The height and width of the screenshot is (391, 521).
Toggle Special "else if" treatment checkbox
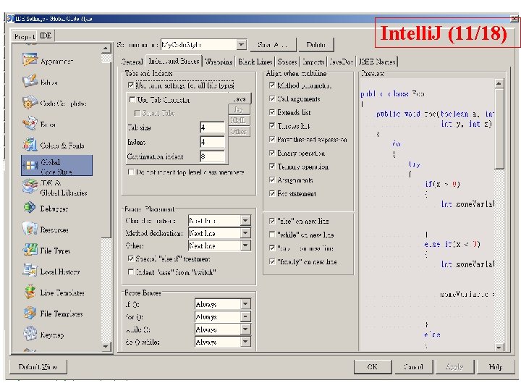(131, 258)
